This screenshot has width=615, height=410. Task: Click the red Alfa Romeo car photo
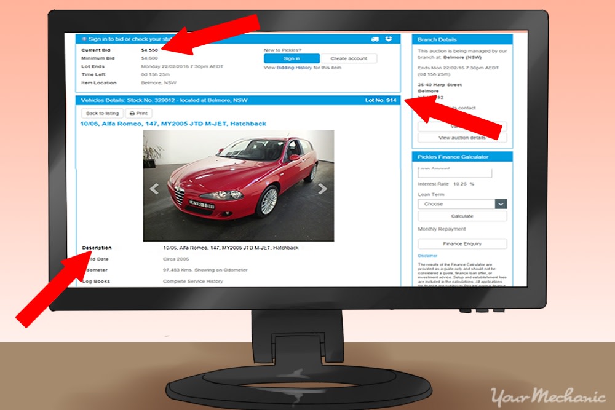click(239, 186)
